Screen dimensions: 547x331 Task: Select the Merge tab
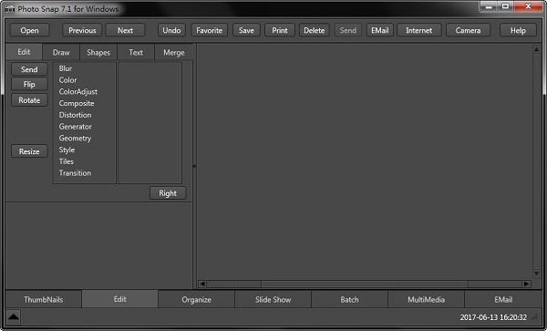[174, 52]
